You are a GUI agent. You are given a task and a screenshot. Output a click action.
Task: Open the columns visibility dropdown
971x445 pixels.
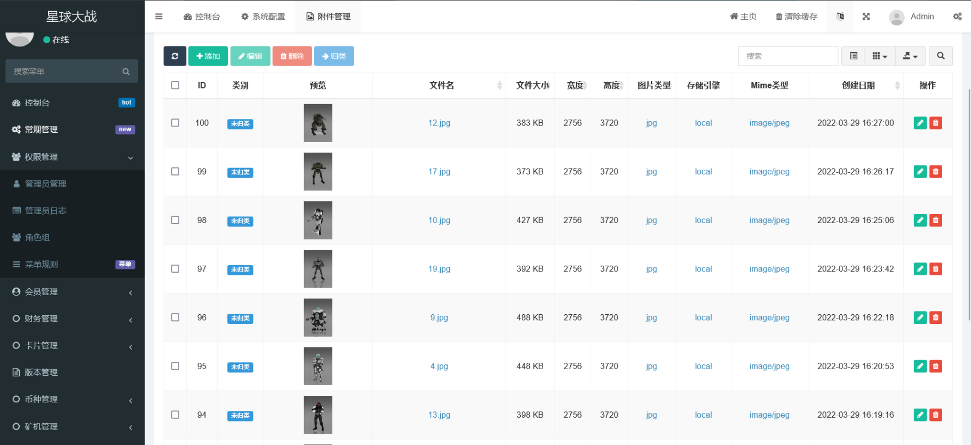[x=879, y=56]
